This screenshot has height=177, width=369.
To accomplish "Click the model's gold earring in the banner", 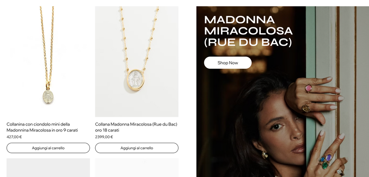I will click(265, 155).
